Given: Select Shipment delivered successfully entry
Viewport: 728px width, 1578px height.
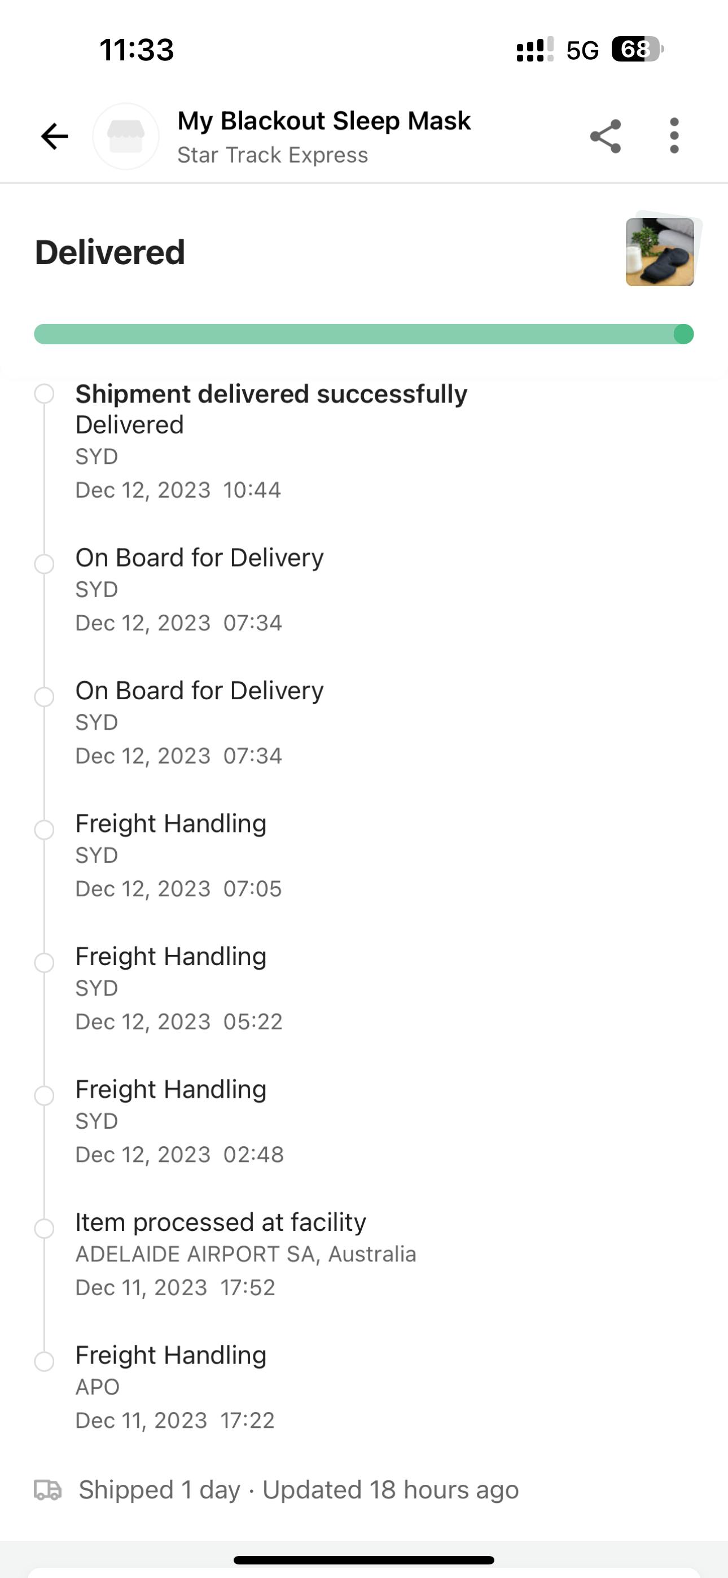Looking at the screenshot, I should pyautogui.click(x=271, y=394).
